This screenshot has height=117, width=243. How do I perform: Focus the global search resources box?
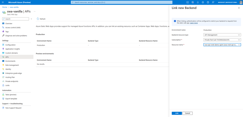point(121,2)
